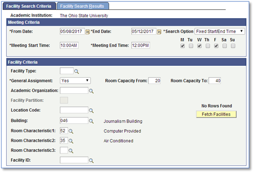The image size is (254, 173).
Task: Check the Tuesday (Tu) checkbox
Action: (x=191, y=46)
